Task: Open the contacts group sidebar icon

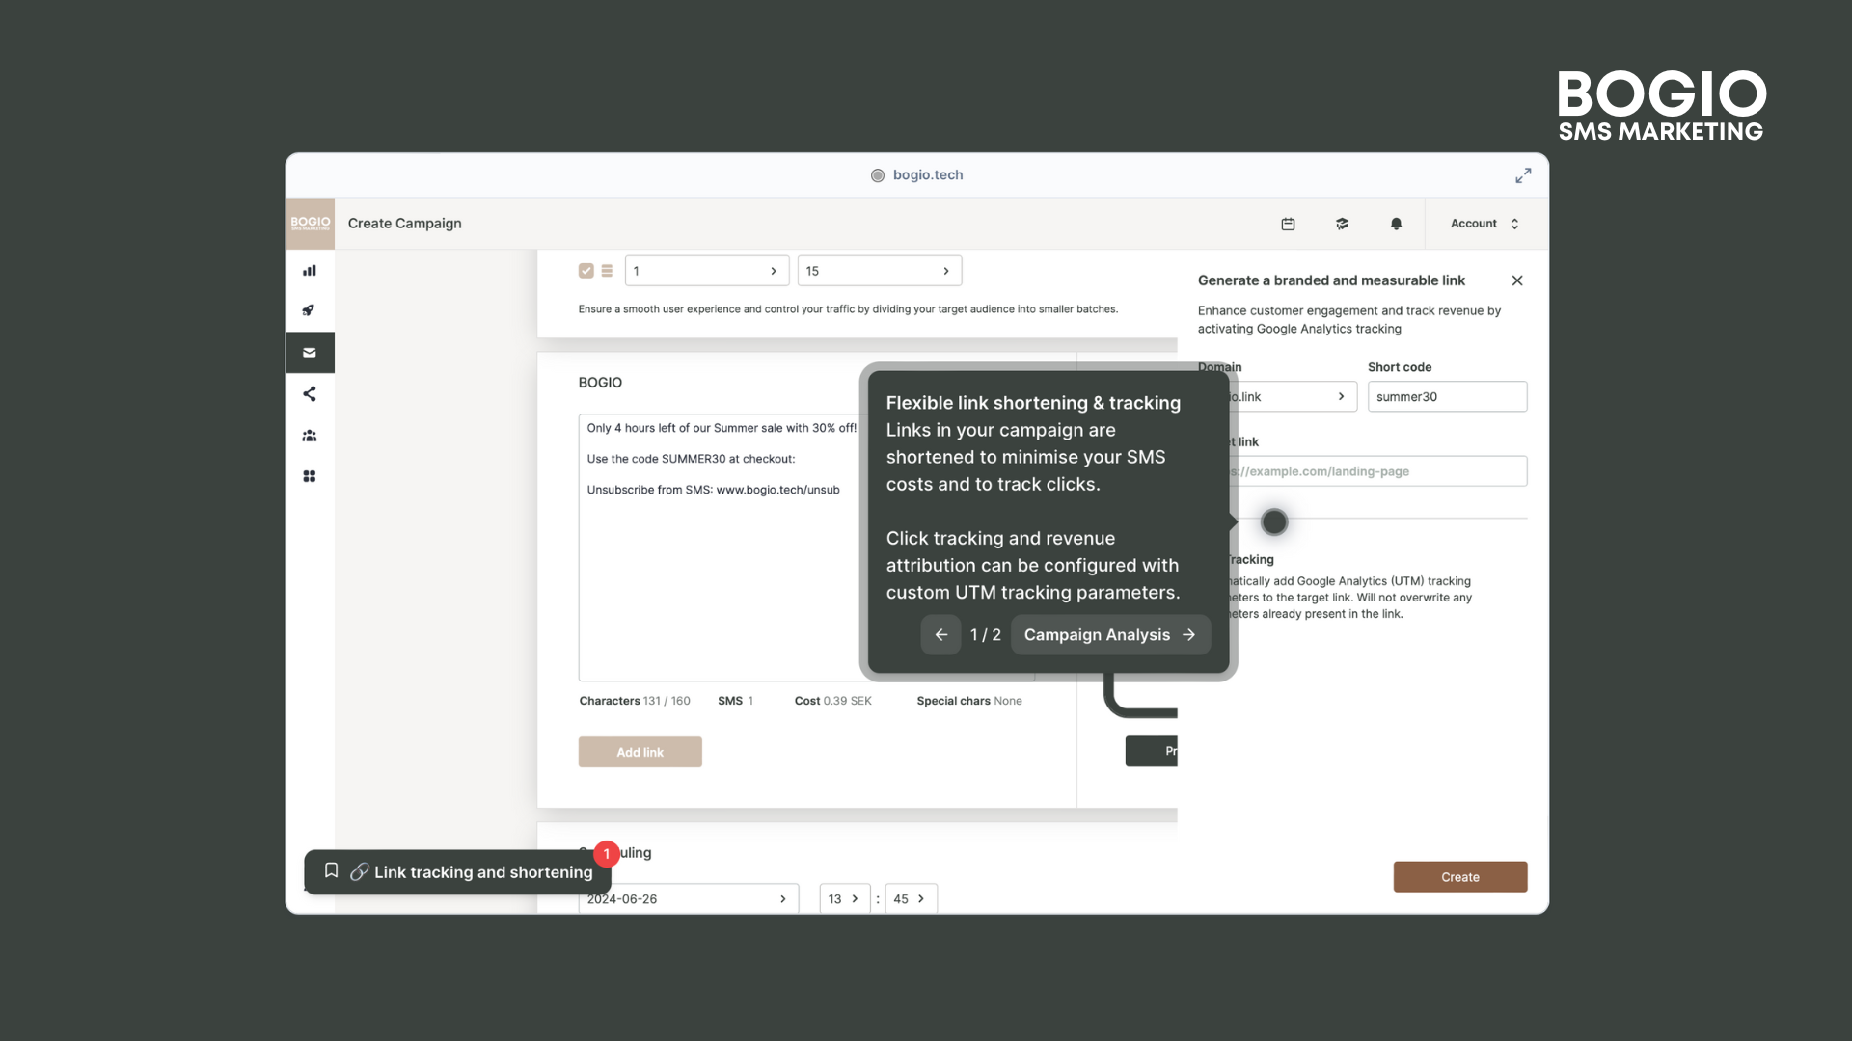Action: [310, 436]
